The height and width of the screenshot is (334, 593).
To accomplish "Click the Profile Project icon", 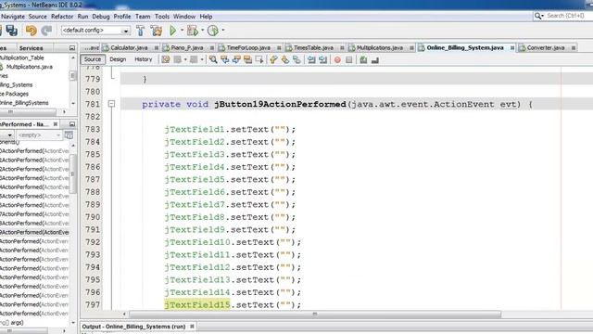I will point(213,31).
